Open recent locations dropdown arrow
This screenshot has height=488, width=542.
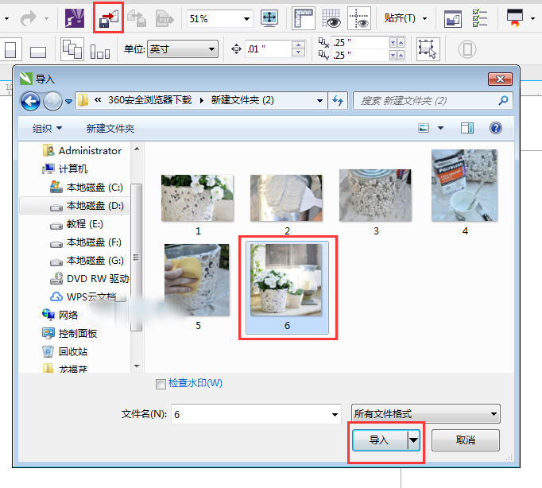pos(69,101)
